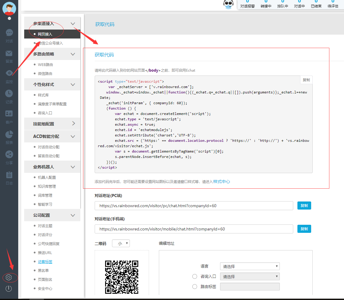Open the 客户 customer card icon
The width and height of the screenshot is (344, 300).
pyautogui.click(x=9, y=114)
